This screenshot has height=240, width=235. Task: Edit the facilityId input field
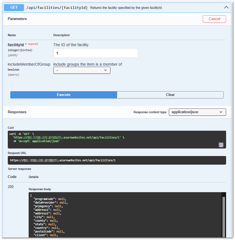[95, 53]
